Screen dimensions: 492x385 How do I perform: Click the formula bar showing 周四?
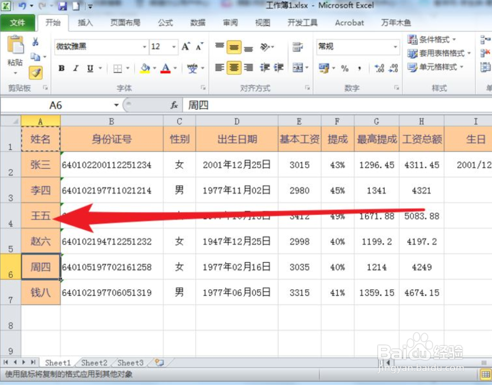pos(338,105)
